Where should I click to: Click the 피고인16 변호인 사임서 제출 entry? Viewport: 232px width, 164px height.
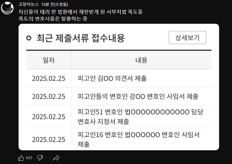pos(138,139)
